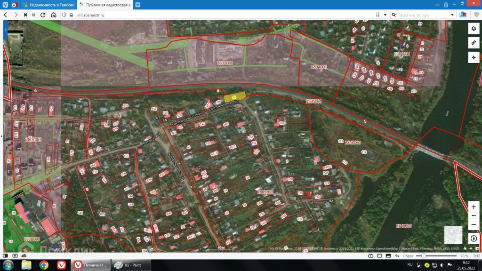Expand the search field history dropdown
This screenshot has width=482, height=271.
point(452,15)
